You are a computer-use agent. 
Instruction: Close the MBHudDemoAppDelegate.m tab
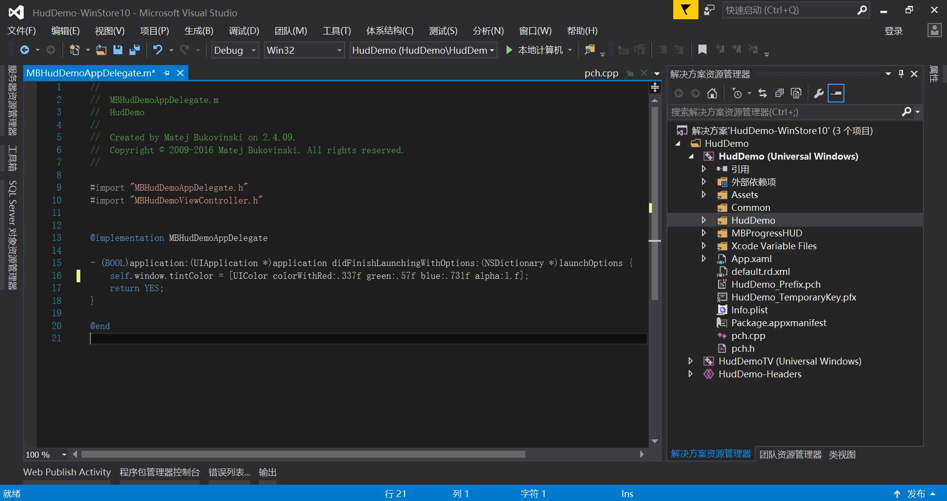180,73
